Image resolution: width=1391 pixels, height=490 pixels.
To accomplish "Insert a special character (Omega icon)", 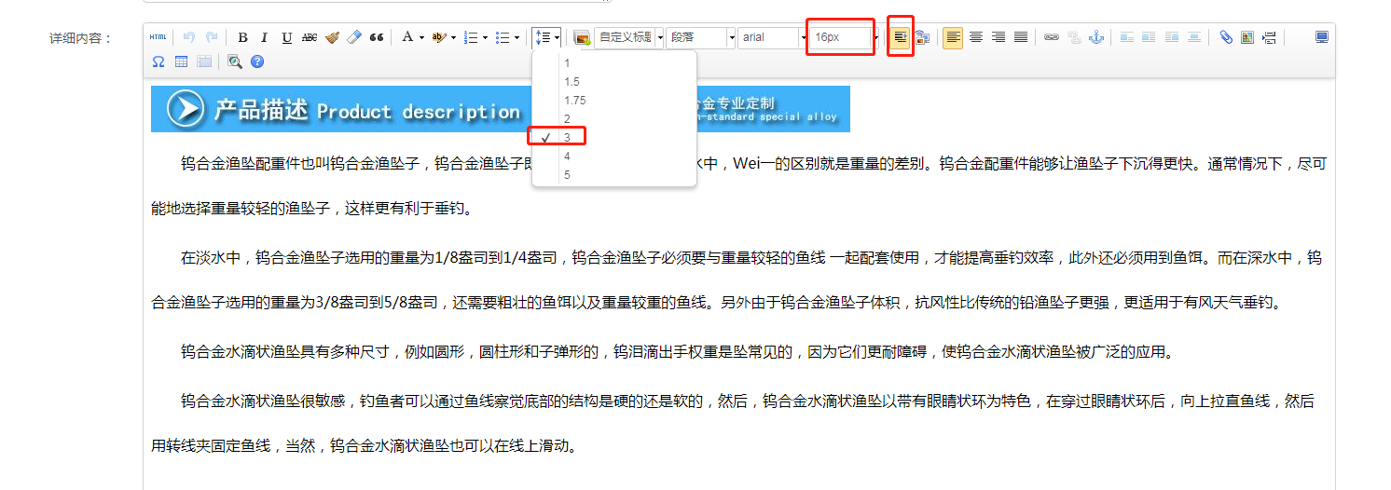I will tap(158, 61).
